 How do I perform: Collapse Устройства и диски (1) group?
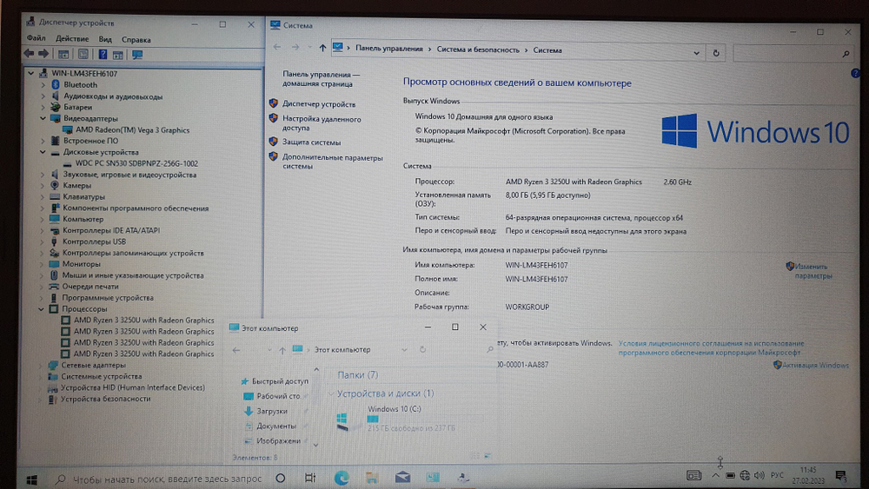click(x=331, y=393)
